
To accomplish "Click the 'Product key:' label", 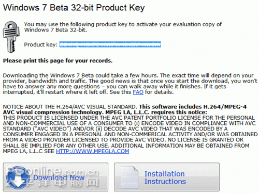I will (x=41, y=44).
